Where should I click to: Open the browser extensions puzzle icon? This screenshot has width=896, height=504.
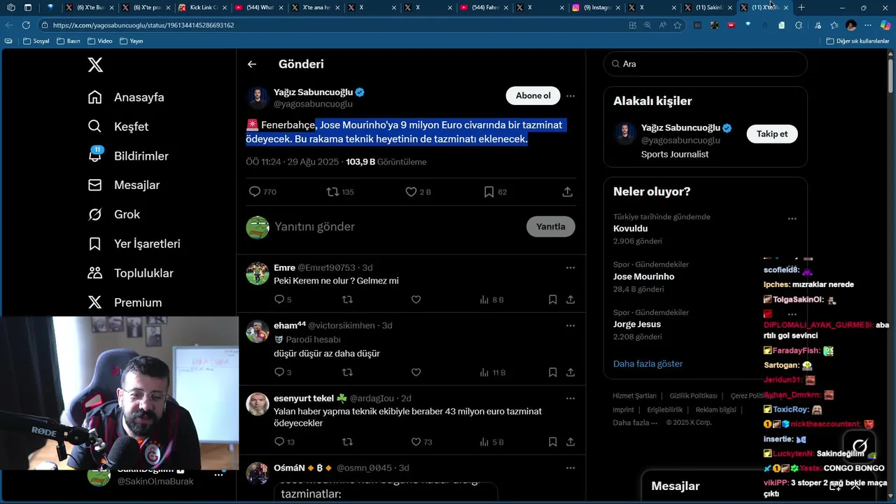coord(799,25)
